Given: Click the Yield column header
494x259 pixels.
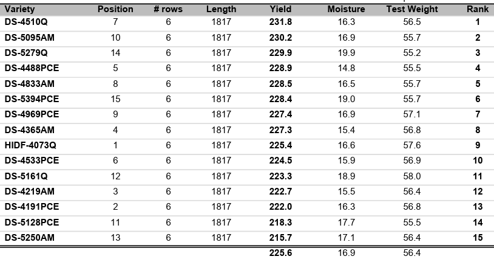Looking at the screenshot, I should point(280,9).
